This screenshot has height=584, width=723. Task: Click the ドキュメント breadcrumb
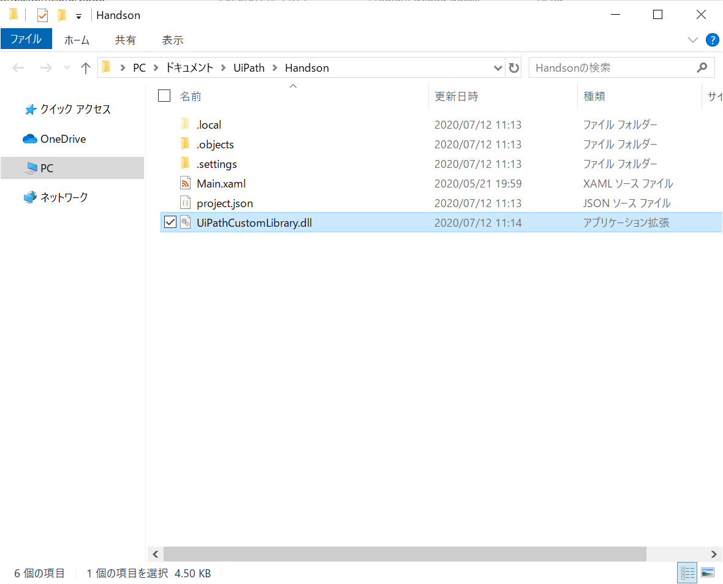pyautogui.click(x=189, y=68)
